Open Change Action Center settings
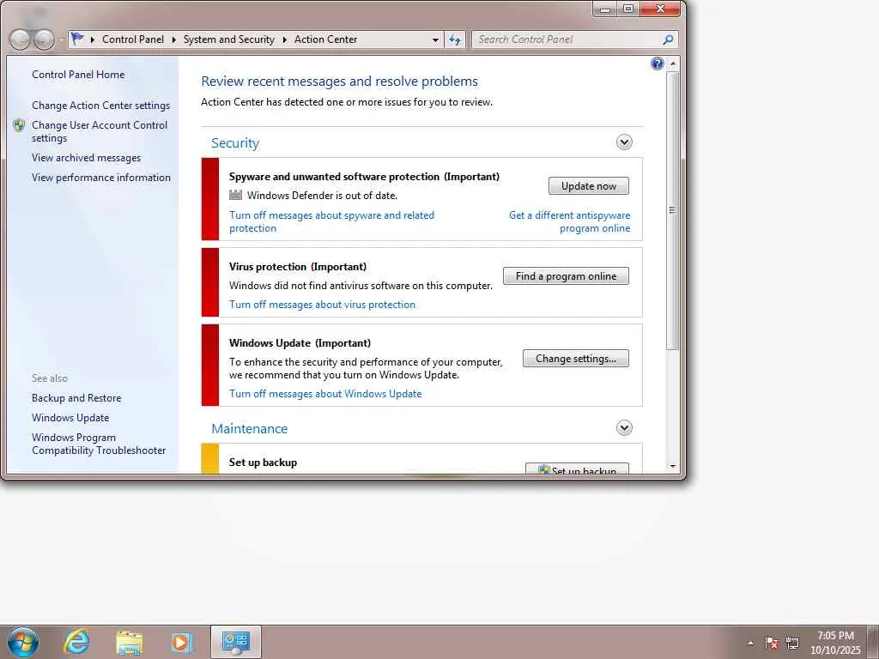 click(x=101, y=106)
